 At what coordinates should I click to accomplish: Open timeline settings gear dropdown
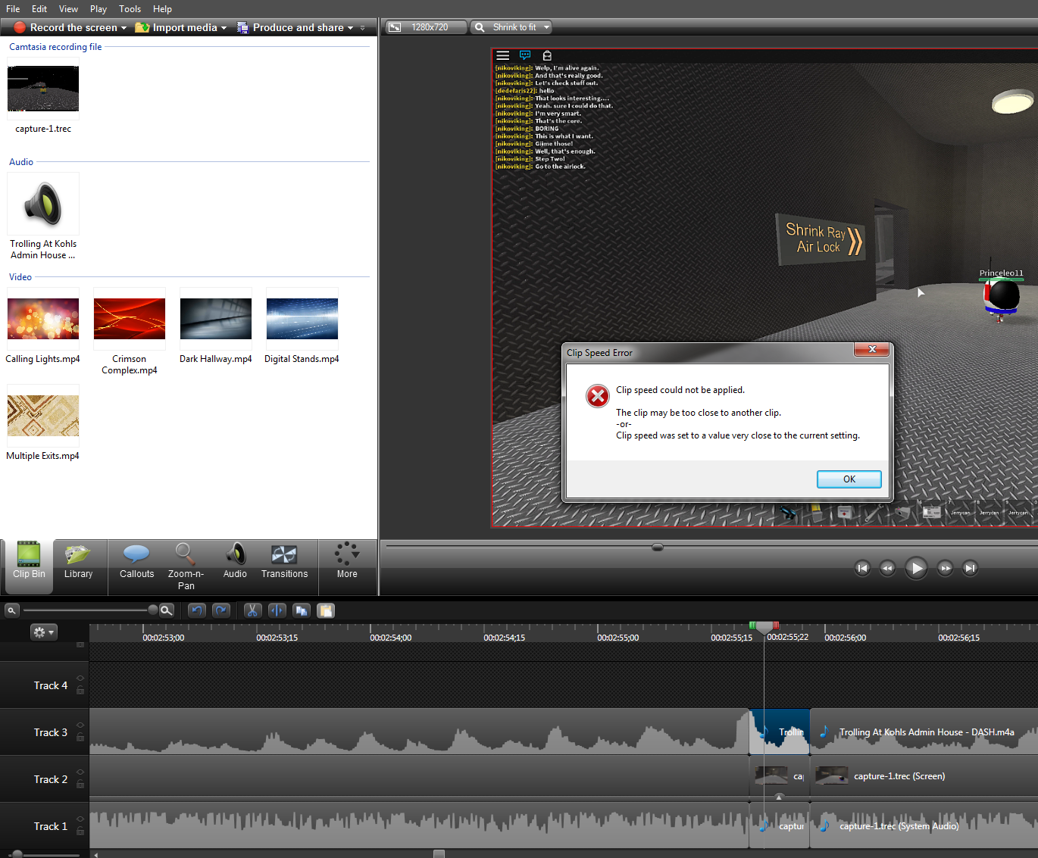click(x=43, y=632)
